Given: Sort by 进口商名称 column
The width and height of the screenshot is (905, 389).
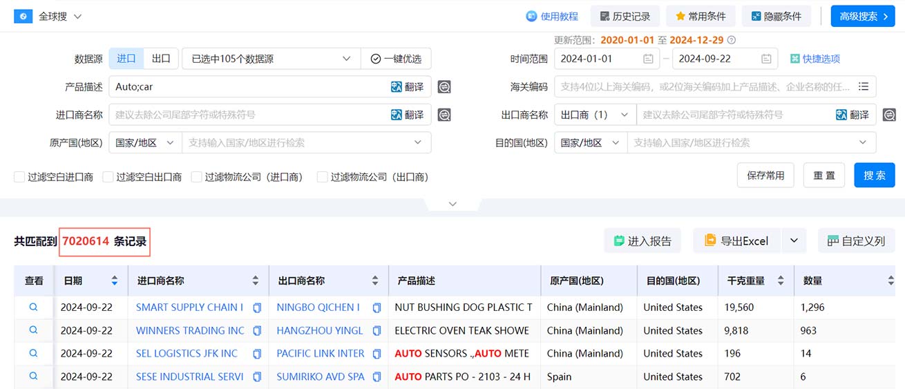Looking at the screenshot, I should click(256, 281).
